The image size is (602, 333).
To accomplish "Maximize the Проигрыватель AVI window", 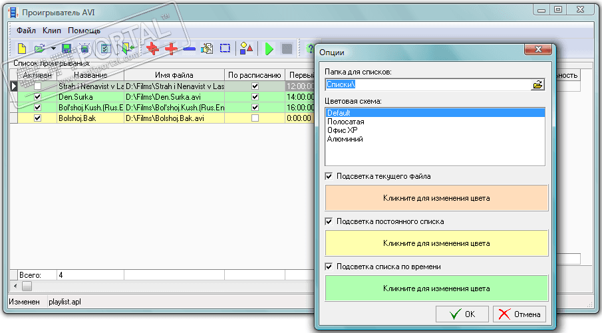I will [x=558, y=9].
